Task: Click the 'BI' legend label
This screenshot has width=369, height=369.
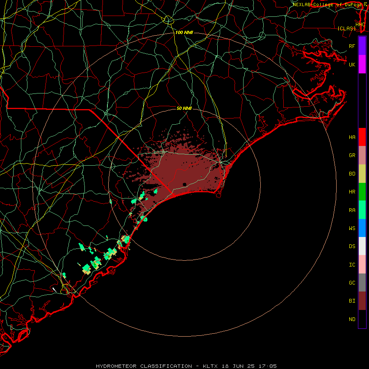Action: [352, 301]
